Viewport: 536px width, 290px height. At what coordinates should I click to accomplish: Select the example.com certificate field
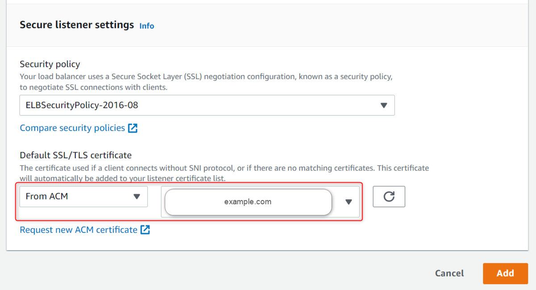click(248, 202)
